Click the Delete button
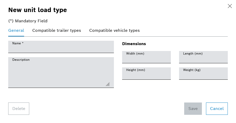 [19, 109]
